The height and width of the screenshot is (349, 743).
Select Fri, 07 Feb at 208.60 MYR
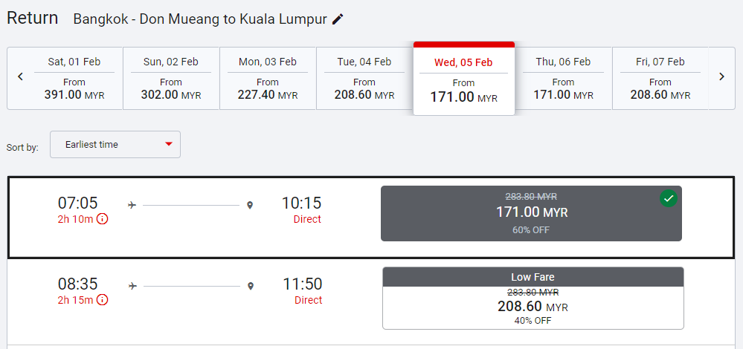[660, 79]
